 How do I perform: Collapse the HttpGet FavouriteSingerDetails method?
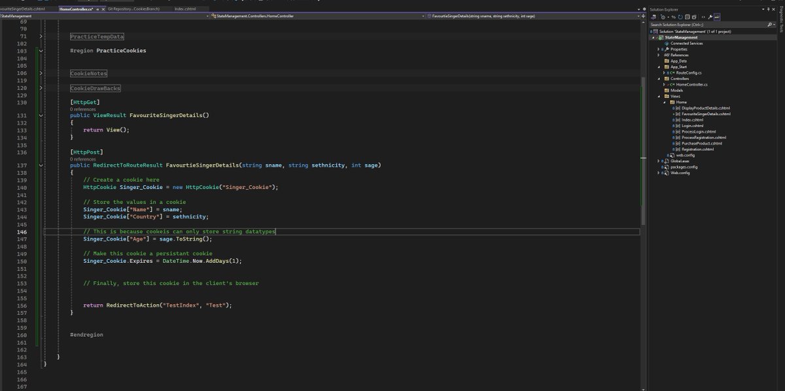41,115
